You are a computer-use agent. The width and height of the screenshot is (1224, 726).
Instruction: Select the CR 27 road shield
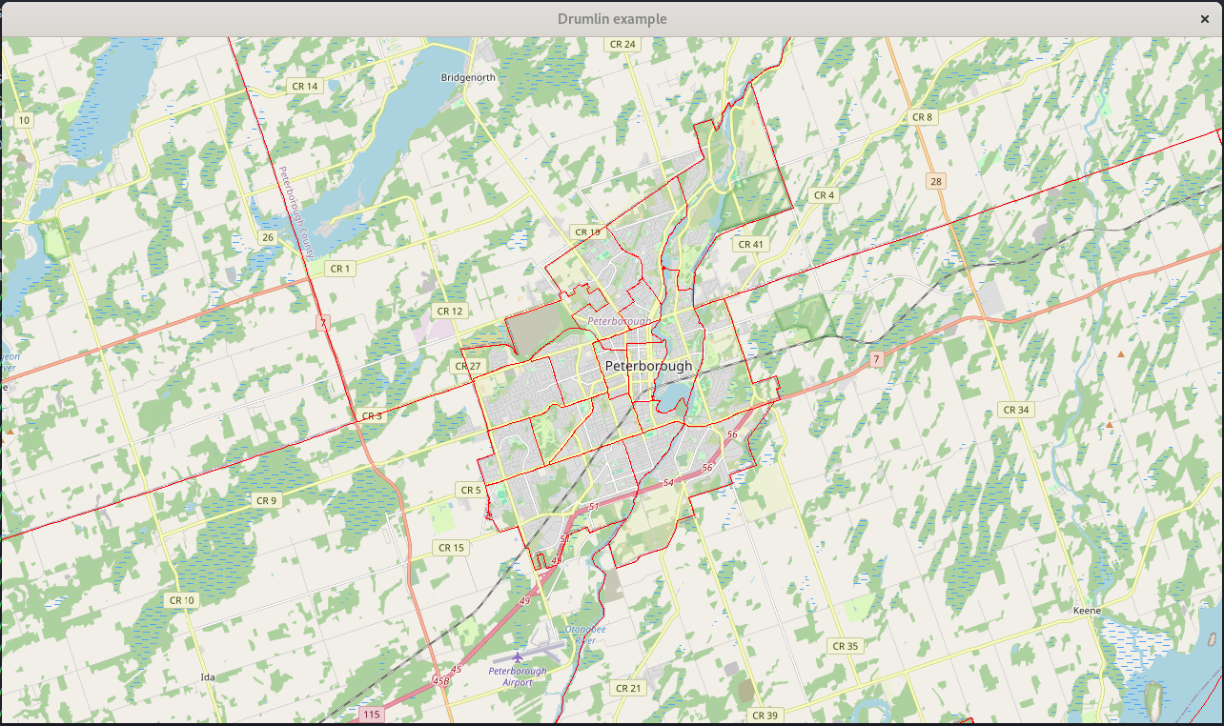pos(468,366)
